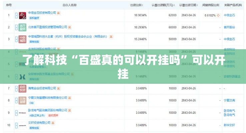Click the 国有控股 tag in row 10

pyautogui.click(x=34, y=128)
